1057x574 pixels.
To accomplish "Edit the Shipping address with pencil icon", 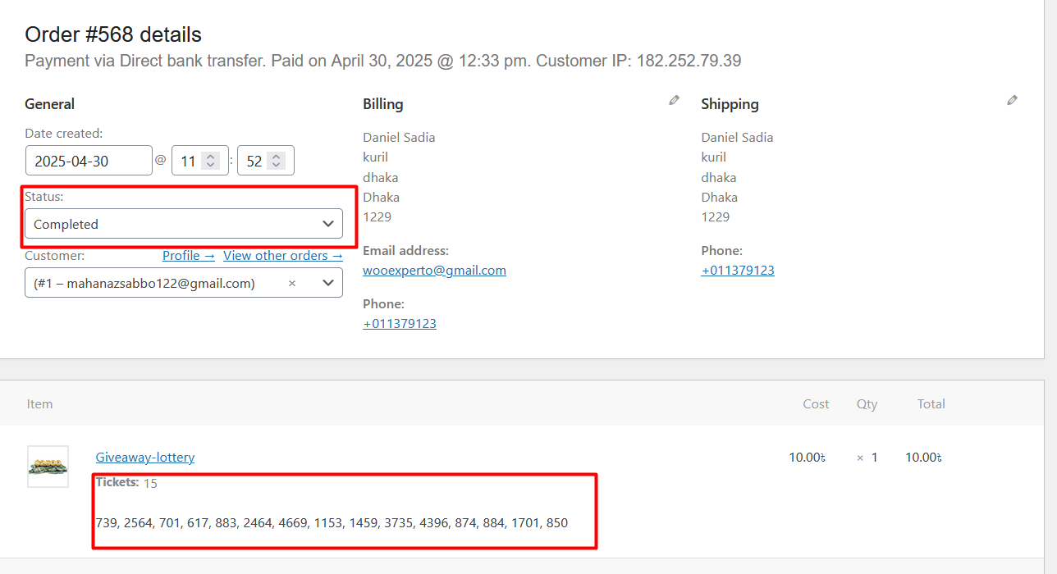I will 1012,100.
